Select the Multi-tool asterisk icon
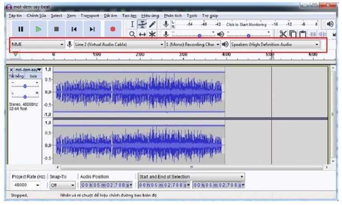The image size is (342, 205). point(152,34)
